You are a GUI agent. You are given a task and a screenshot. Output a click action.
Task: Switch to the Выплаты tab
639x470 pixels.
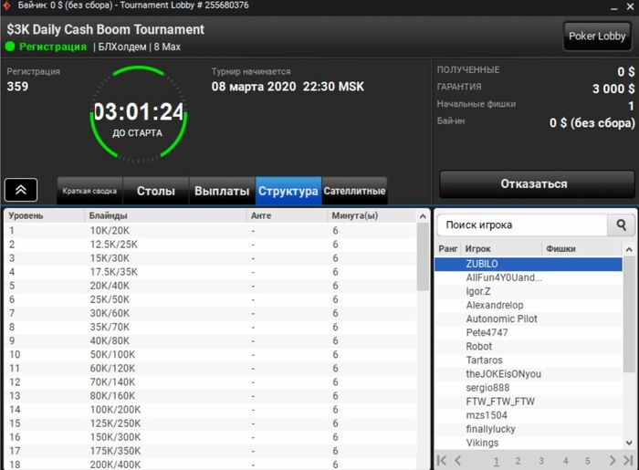point(222,191)
